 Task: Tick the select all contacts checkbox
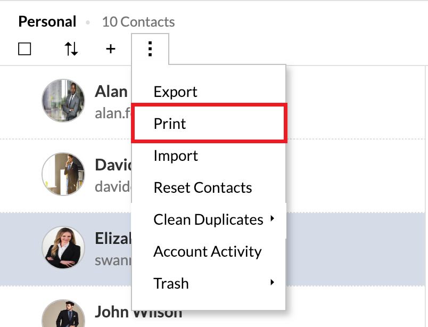tap(24, 49)
